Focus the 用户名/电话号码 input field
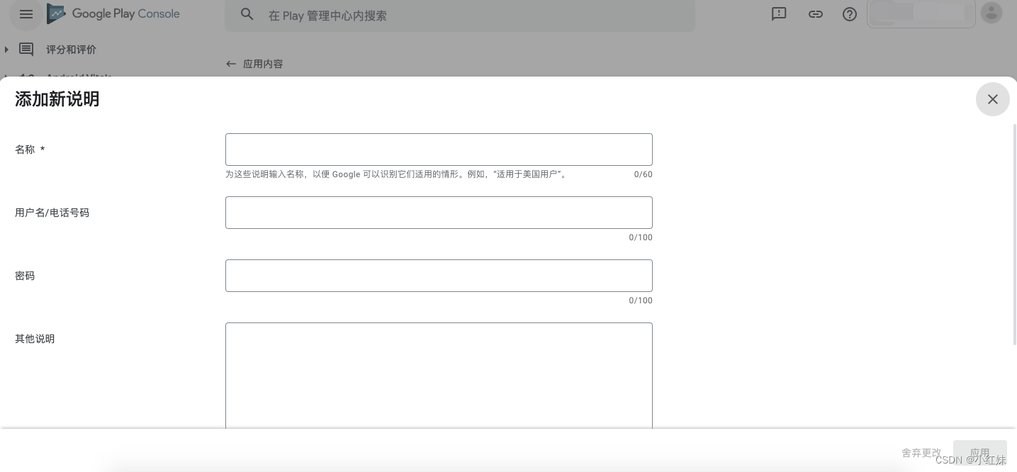The width and height of the screenshot is (1017, 472). [x=439, y=213]
